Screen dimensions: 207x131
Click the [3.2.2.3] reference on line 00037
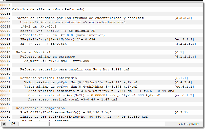(183, 18)
